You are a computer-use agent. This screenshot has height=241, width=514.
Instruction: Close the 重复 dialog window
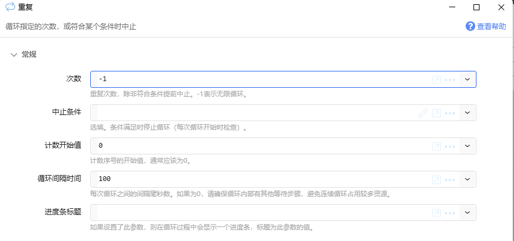click(x=501, y=7)
